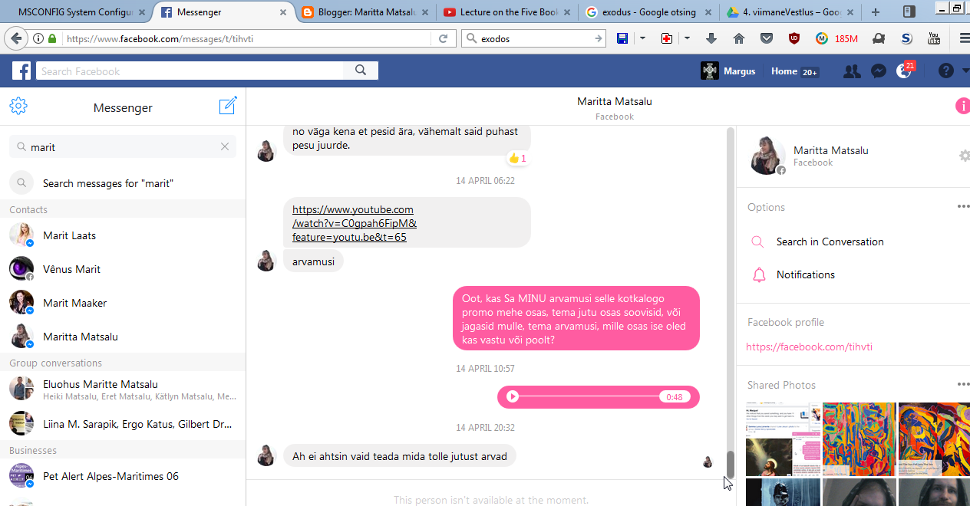Switch to Blogger Maritta Matsalu tab

tap(366, 11)
